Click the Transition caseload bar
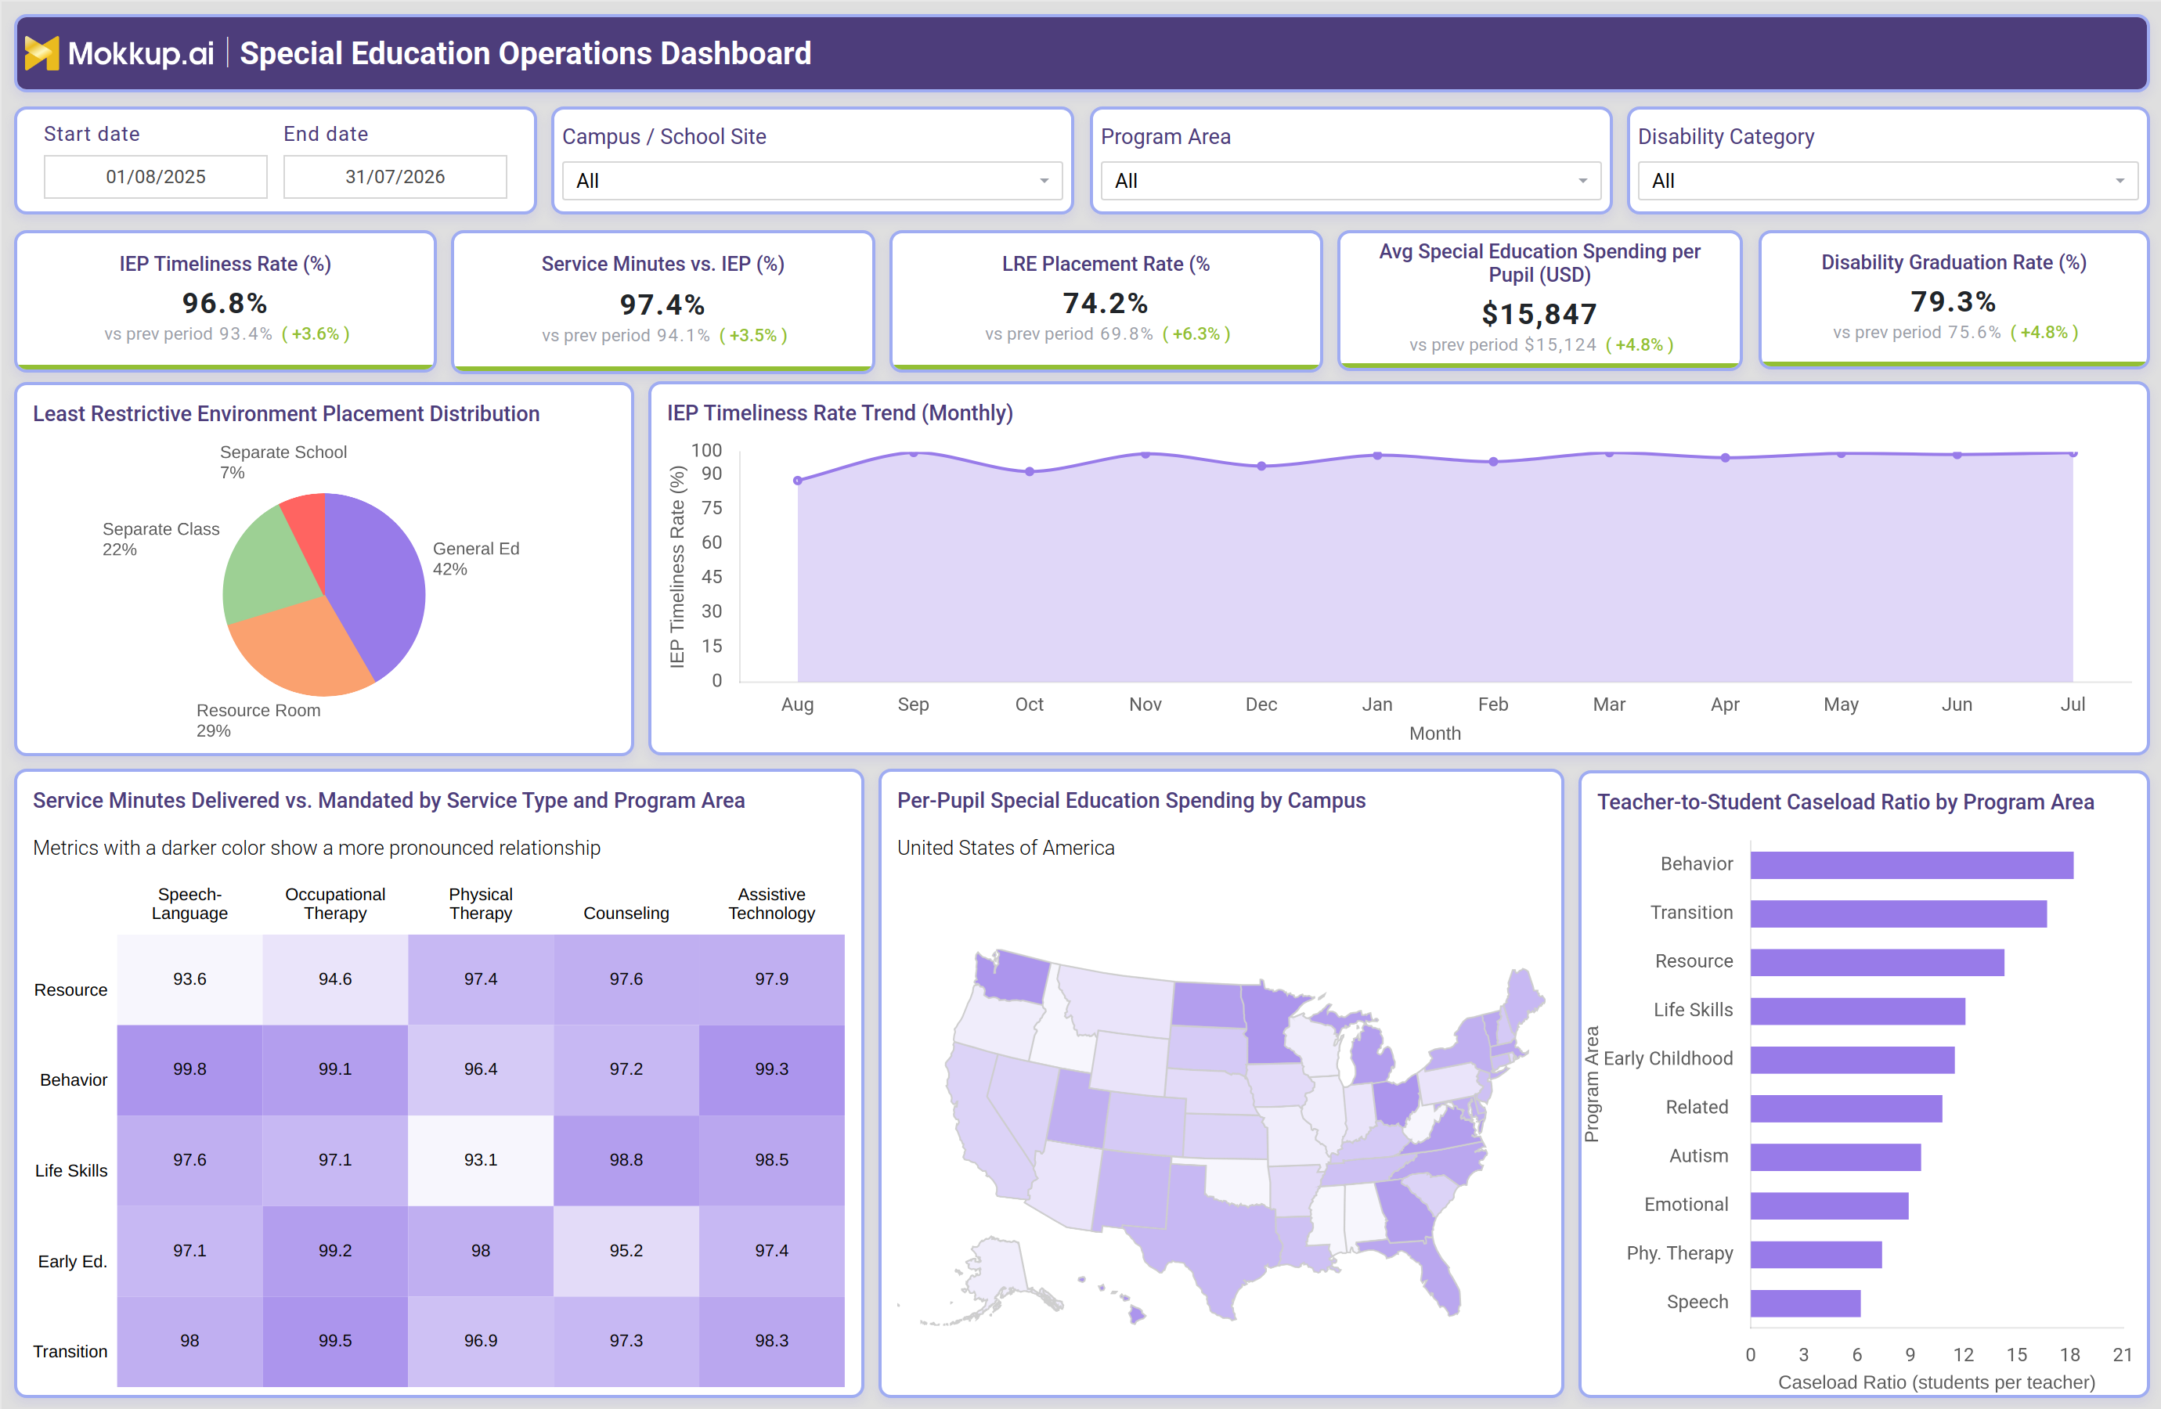The height and width of the screenshot is (1409, 2161). (1899, 914)
